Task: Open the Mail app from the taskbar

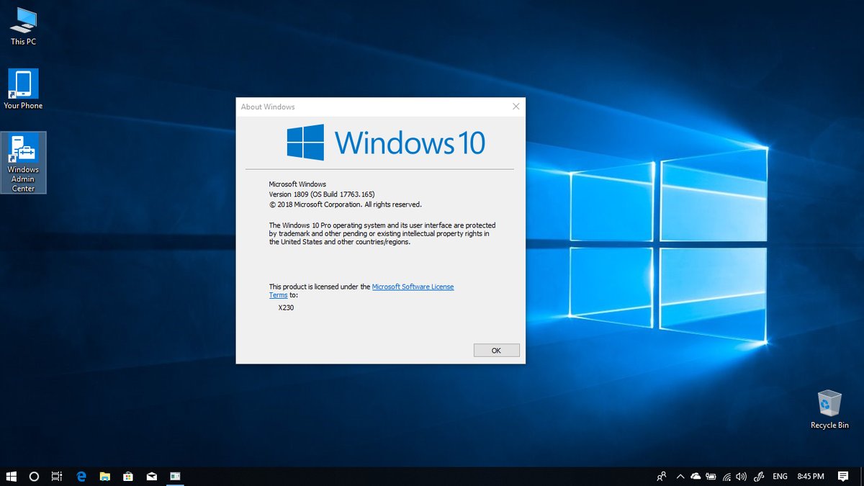Action: (151, 477)
